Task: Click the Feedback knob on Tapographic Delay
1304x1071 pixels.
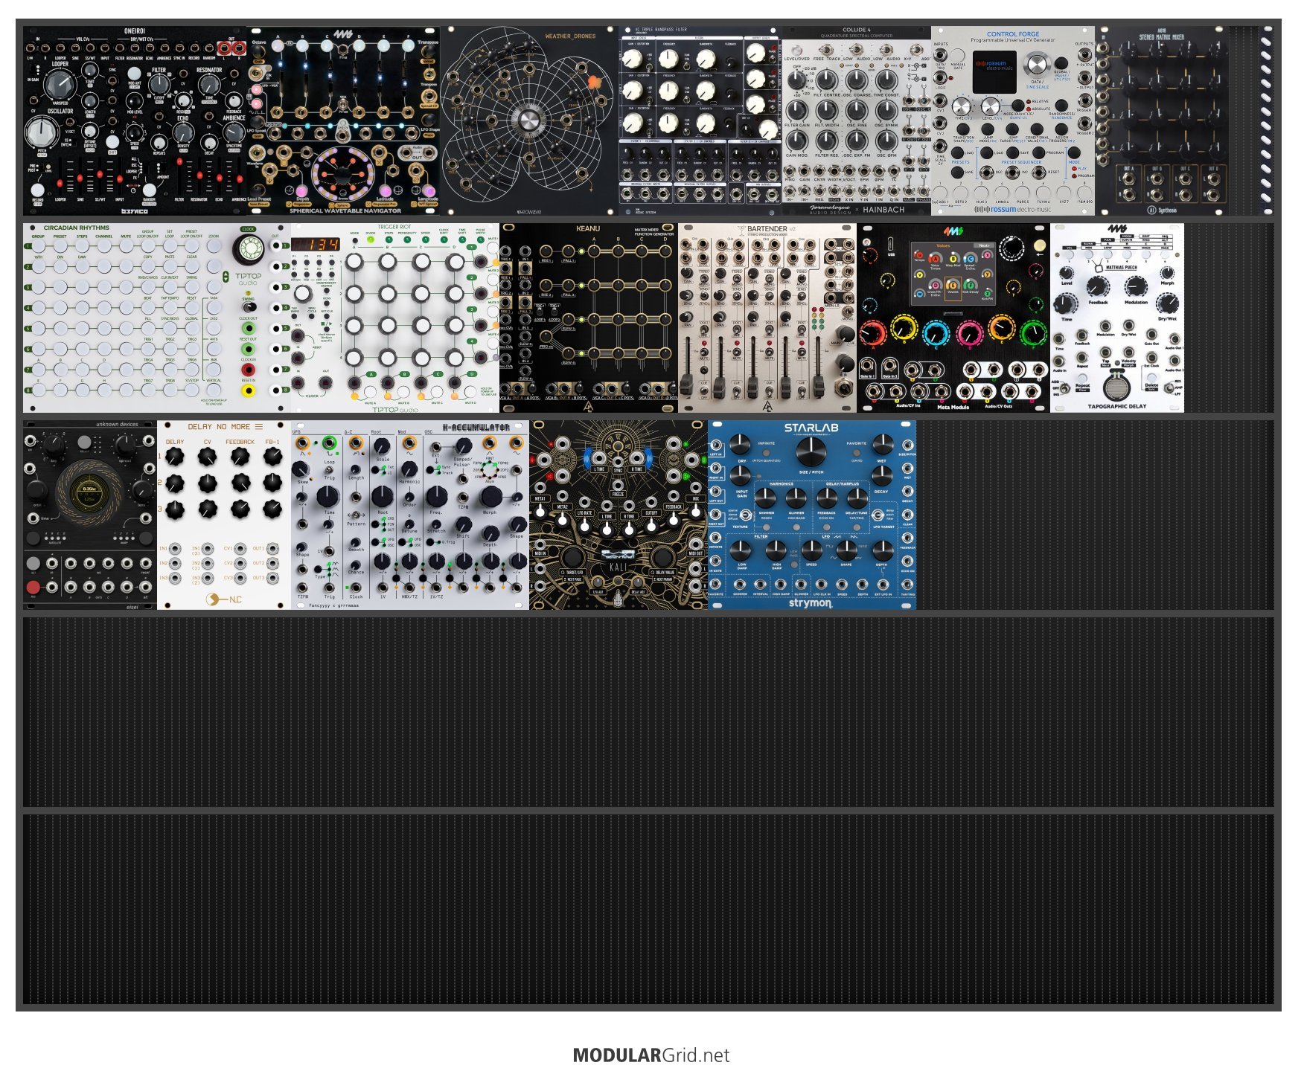Action: pyautogui.click(x=1098, y=286)
